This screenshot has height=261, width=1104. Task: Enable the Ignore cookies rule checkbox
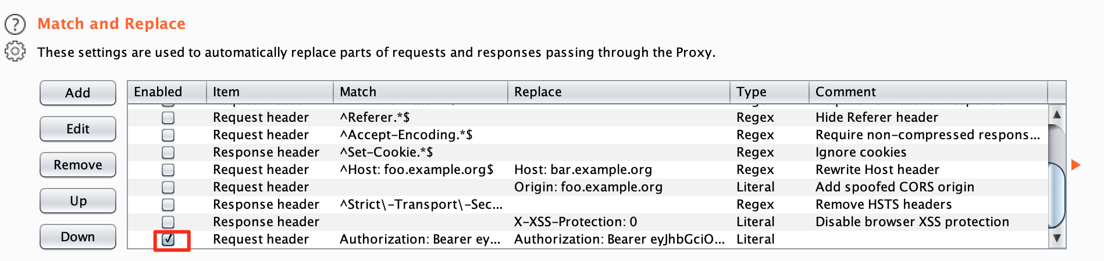(x=168, y=153)
